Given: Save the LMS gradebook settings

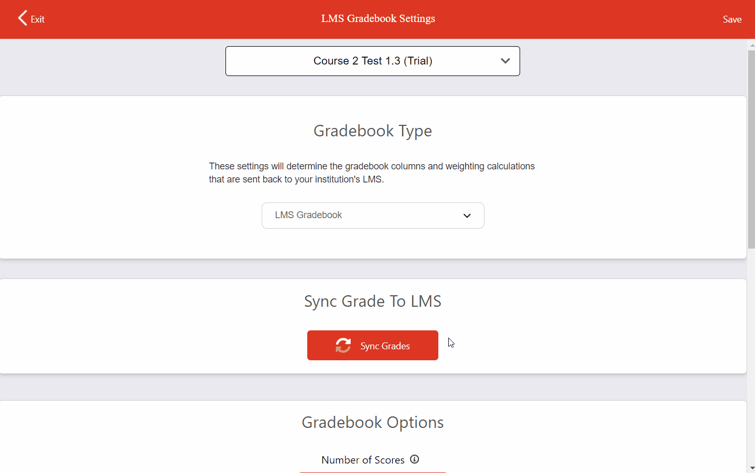Looking at the screenshot, I should (x=731, y=19).
